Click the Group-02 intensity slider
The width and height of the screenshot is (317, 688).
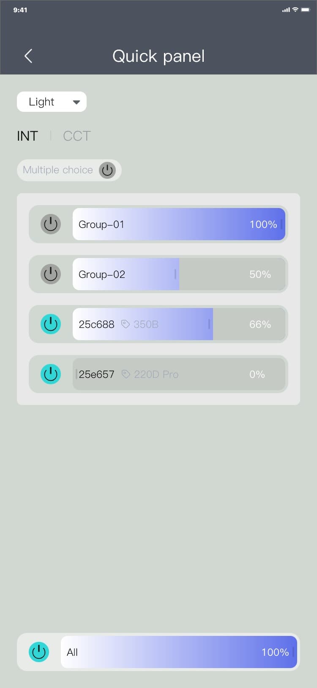(179, 274)
